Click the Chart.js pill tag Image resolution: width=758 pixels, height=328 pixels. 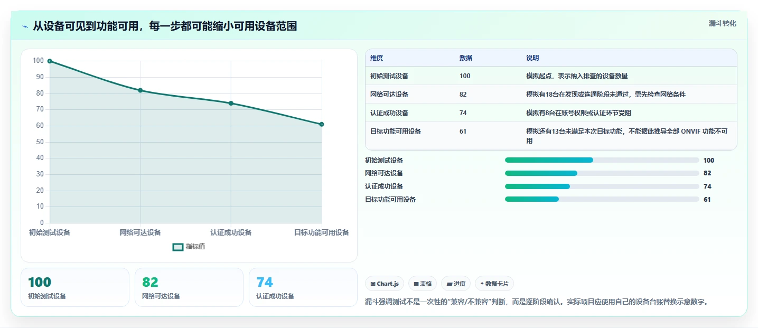click(x=385, y=284)
